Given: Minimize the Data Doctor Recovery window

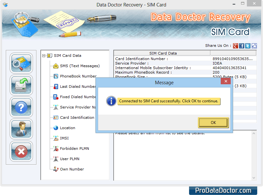Looking at the screenshot, I should point(234,4).
